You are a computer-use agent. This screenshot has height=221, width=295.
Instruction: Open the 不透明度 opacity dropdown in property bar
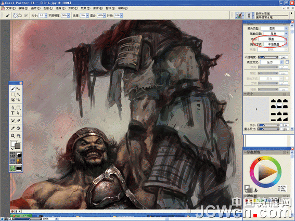tap(69, 16)
